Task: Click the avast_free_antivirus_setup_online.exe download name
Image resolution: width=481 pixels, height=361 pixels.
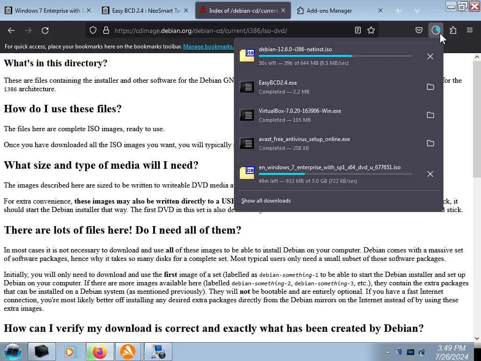Action: click(304, 139)
